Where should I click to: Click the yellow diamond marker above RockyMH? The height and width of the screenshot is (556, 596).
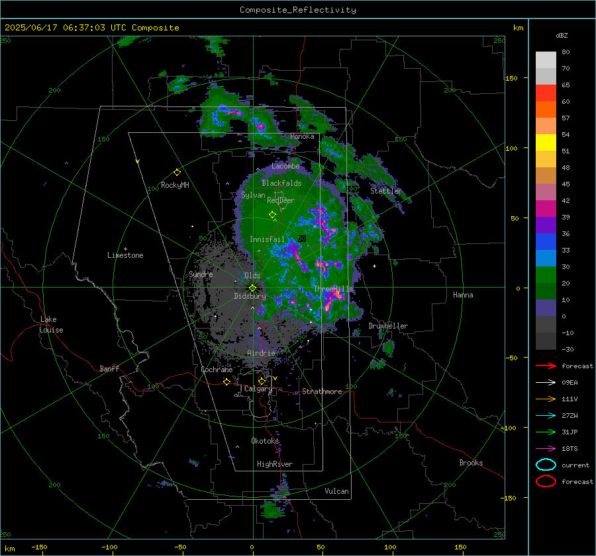177,173
